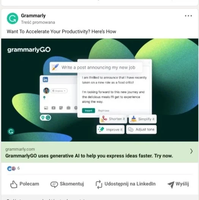Open the GrammarlyGO generative AI headline link
The image size is (199, 200).
pyautogui.click(x=89, y=156)
